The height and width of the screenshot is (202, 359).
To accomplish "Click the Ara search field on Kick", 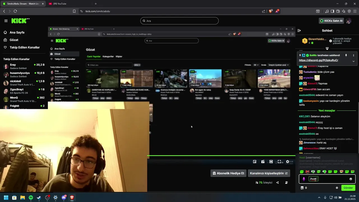I will pyautogui.click(x=179, y=21).
